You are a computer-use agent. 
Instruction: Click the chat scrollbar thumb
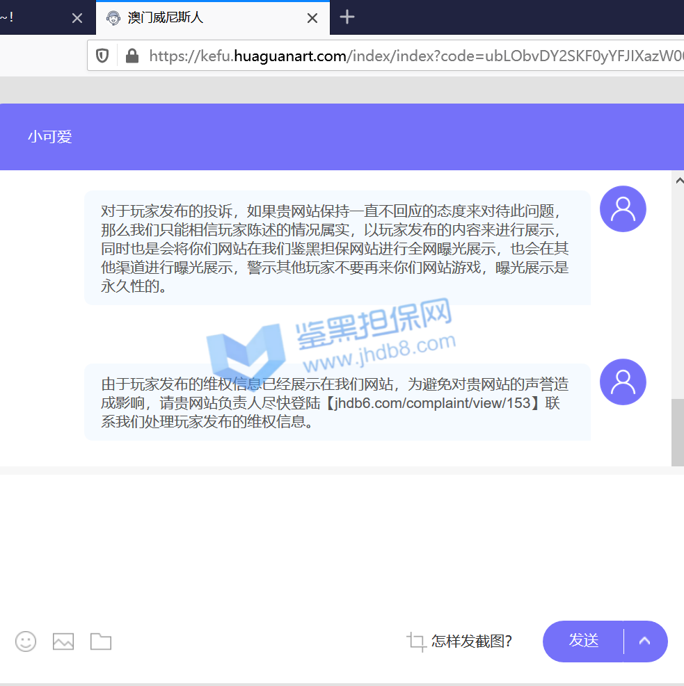tap(677, 431)
